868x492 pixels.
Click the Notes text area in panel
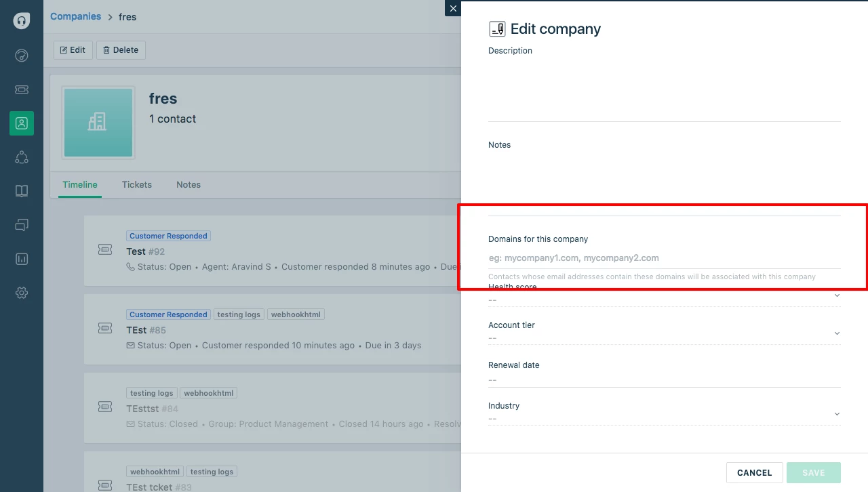coord(665,183)
